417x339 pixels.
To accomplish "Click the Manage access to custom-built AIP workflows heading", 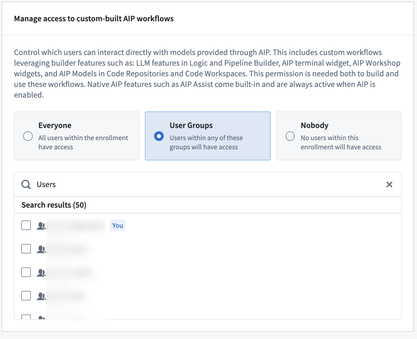I will [94, 19].
